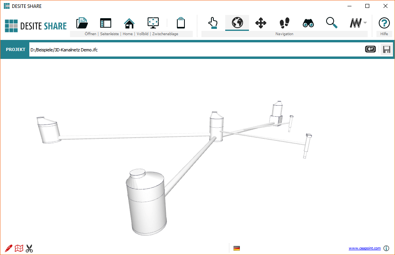
Task: Activate the pointing hand selection tool
Action: click(x=213, y=23)
